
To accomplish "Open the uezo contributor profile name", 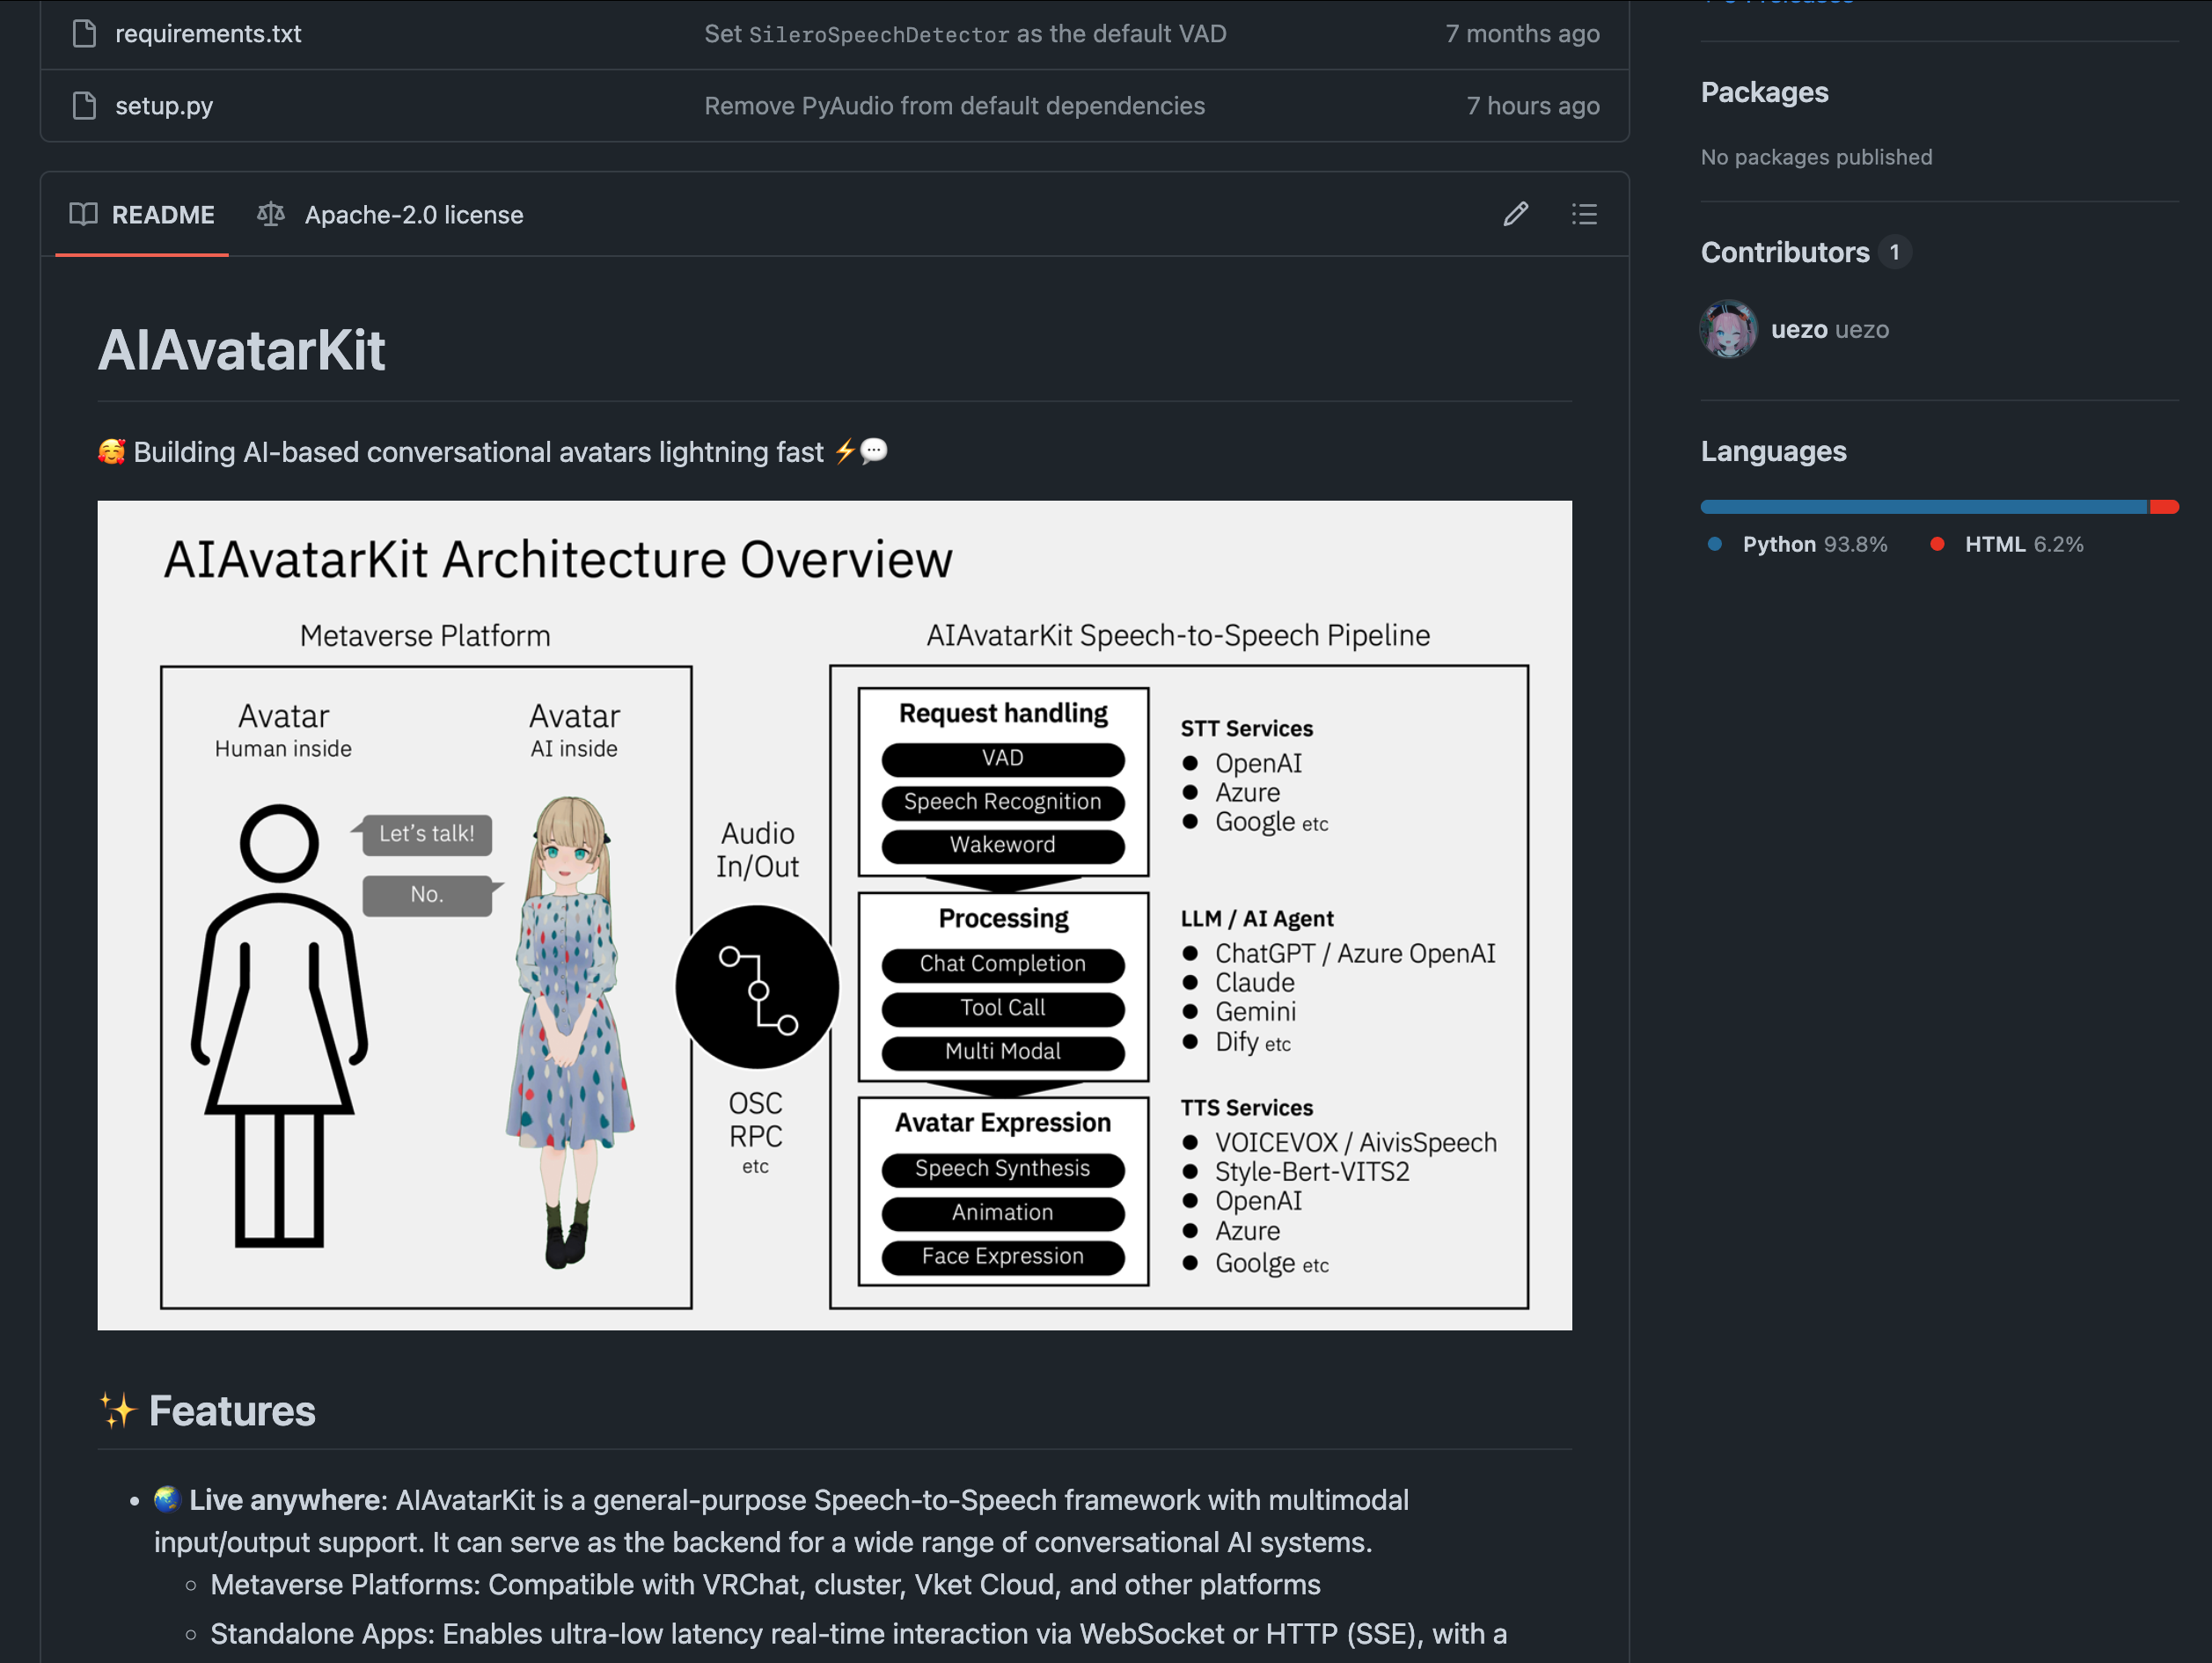I will click(x=1830, y=329).
